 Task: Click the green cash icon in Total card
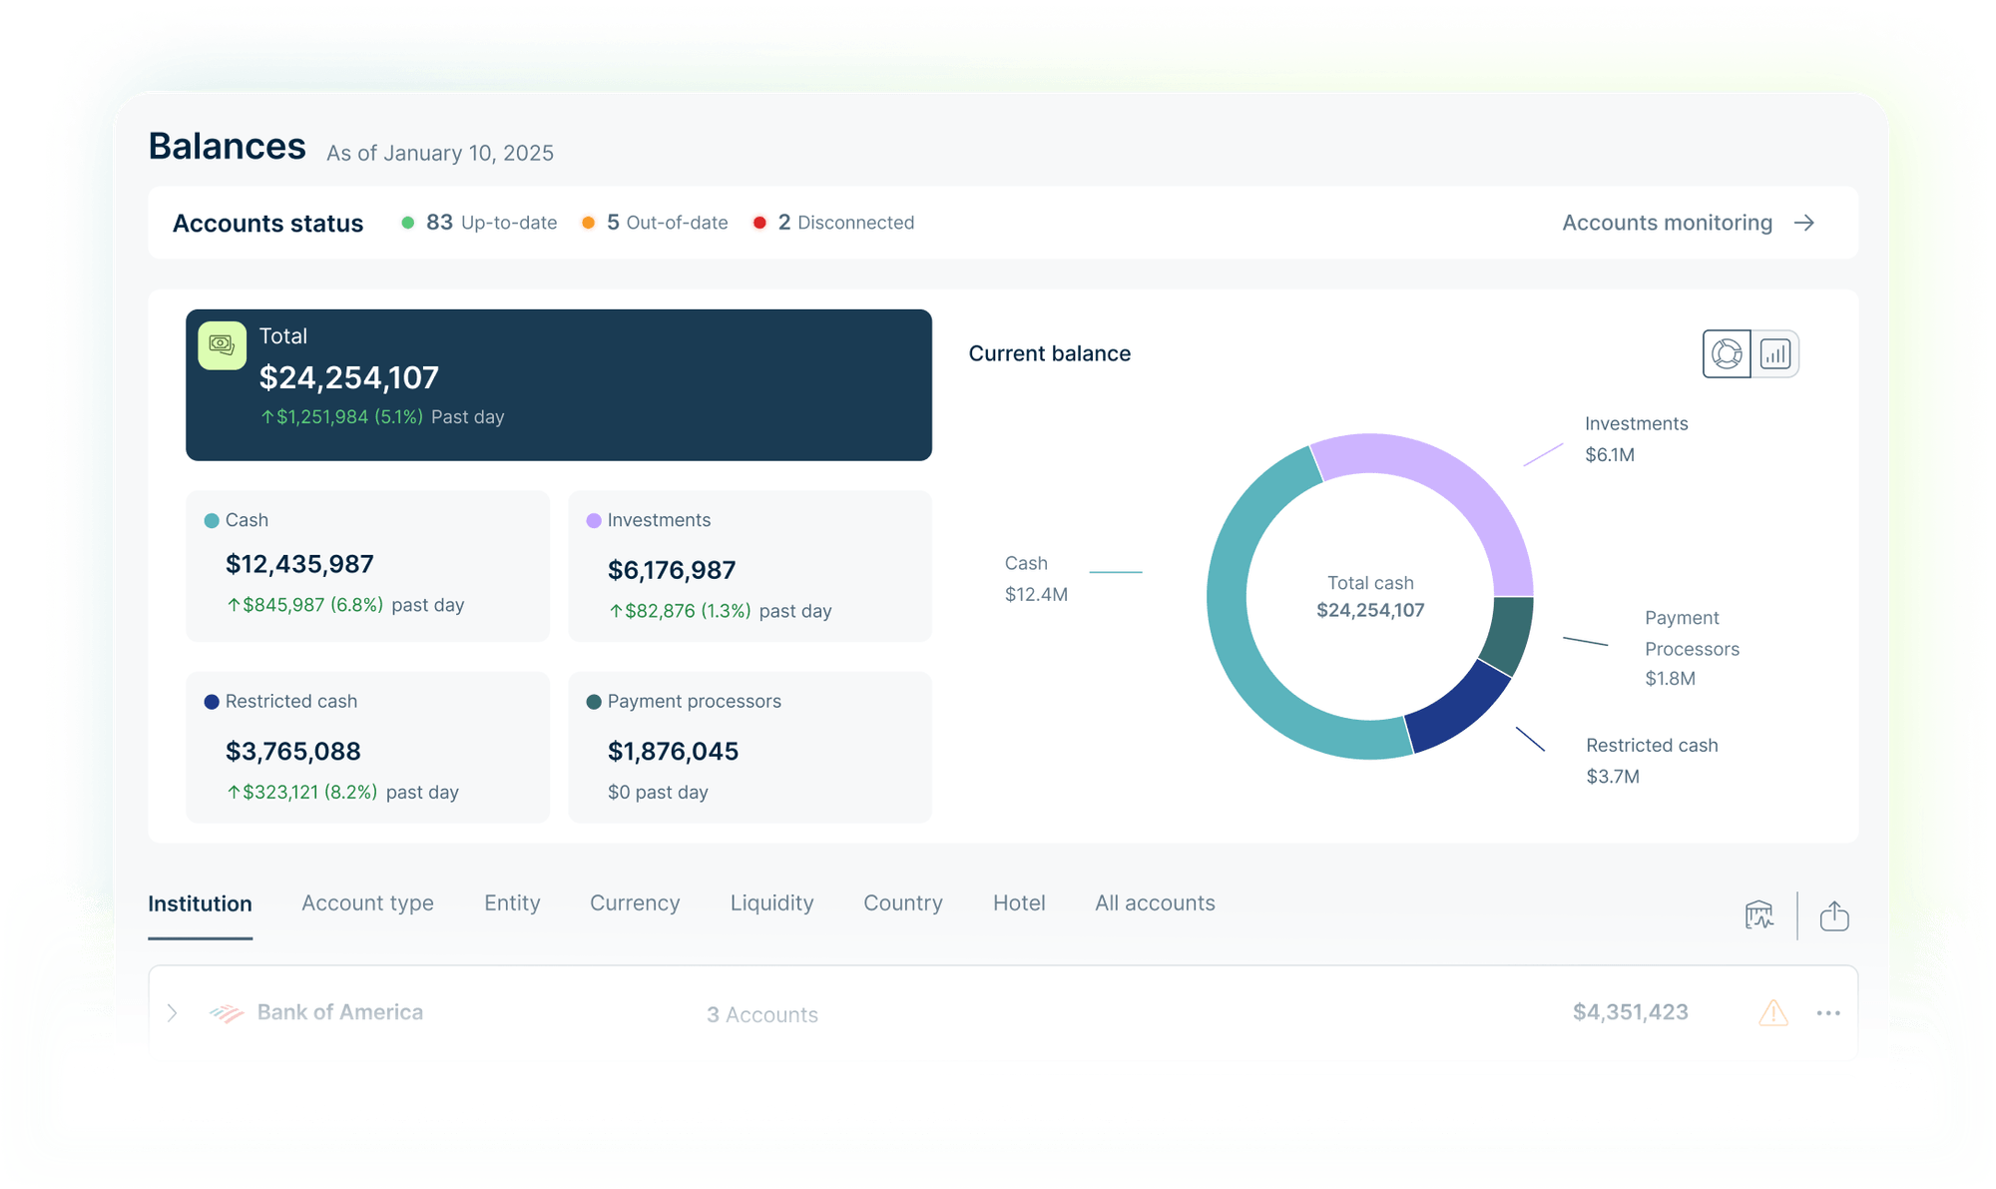click(x=223, y=344)
